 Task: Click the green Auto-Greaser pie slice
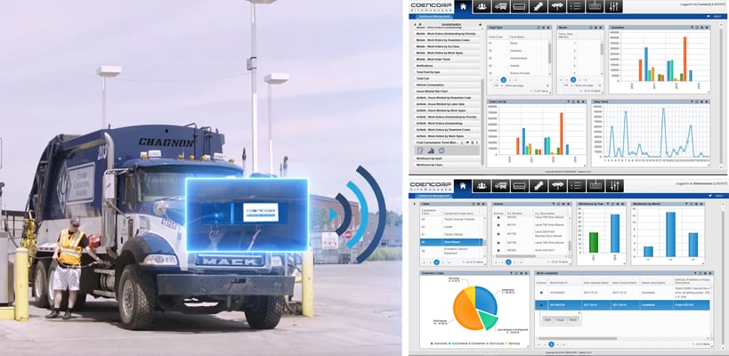point(486,320)
